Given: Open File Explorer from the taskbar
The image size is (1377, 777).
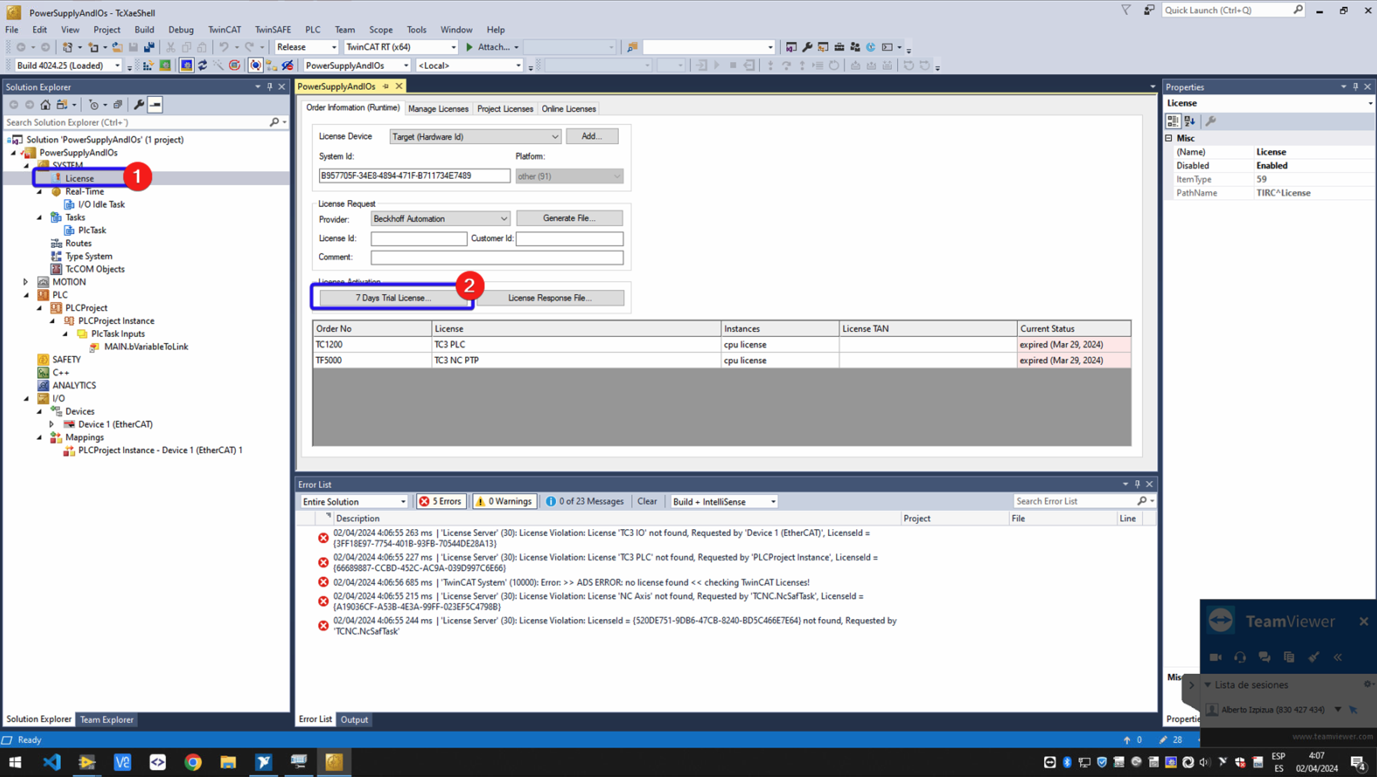Looking at the screenshot, I should tap(228, 762).
